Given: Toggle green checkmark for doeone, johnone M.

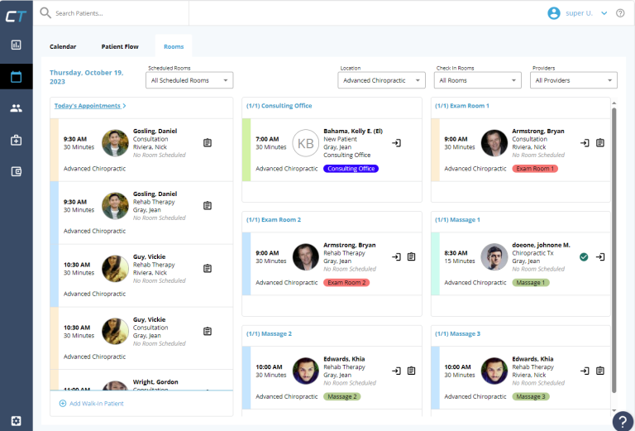Looking at the screenshot, I should click(x=584, y=257).
